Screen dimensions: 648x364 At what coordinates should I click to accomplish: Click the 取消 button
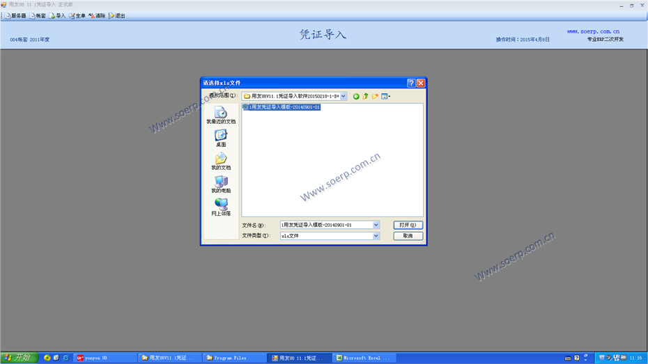point(408,236)
